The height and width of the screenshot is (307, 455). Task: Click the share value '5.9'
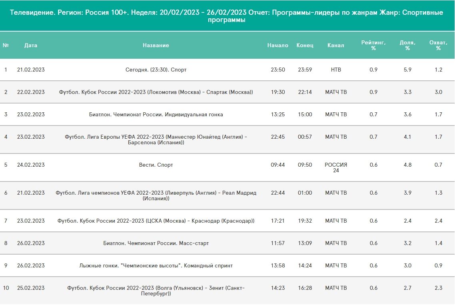[407, 70]
